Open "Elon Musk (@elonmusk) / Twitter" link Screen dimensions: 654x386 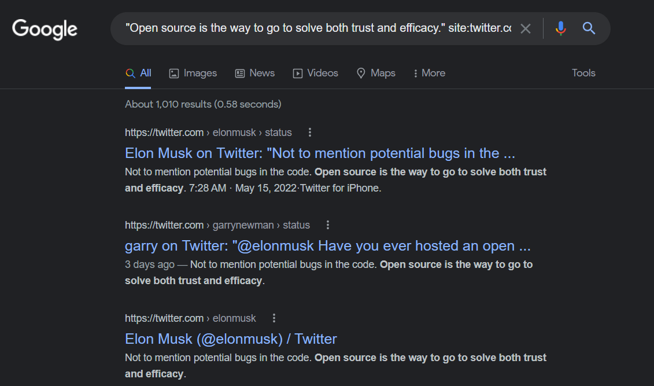[x=231, y=339]
